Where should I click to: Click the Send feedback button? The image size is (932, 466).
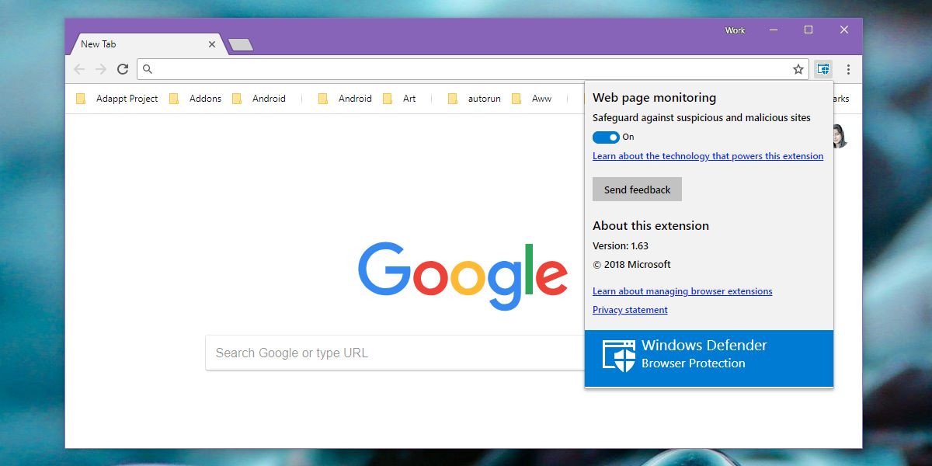[637, 190]
